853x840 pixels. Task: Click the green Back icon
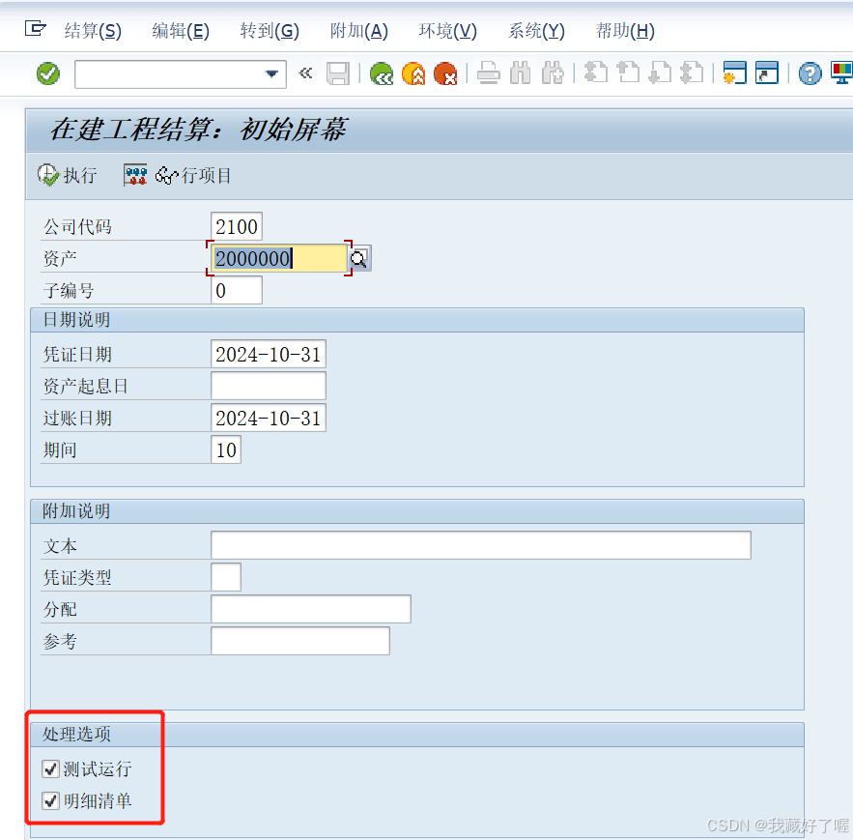pos(382,73)
